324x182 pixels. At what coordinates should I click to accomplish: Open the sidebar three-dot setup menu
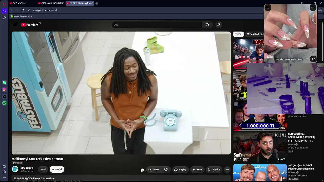click(x=4, y=177)
